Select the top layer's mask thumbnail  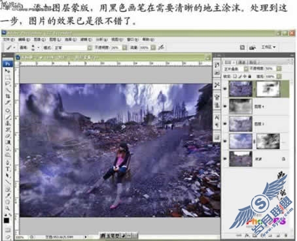(x=268, y=89)
